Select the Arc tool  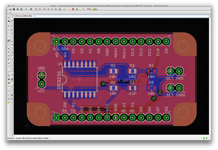coord(12,76)
